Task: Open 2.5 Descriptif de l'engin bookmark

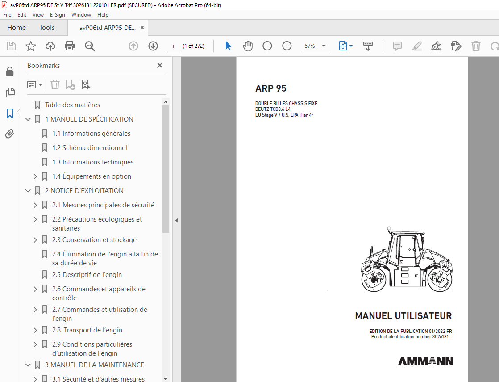Action: pyautogui.click(x=87, y=275)
